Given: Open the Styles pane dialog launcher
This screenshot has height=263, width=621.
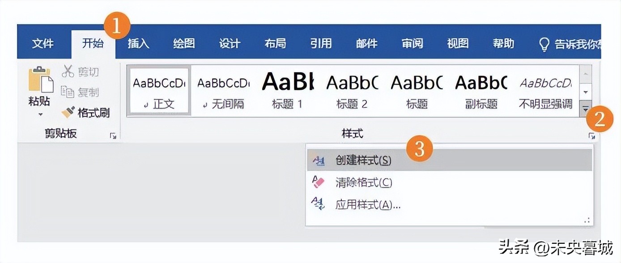Looking at the screenshot, I should click(591, 136).
